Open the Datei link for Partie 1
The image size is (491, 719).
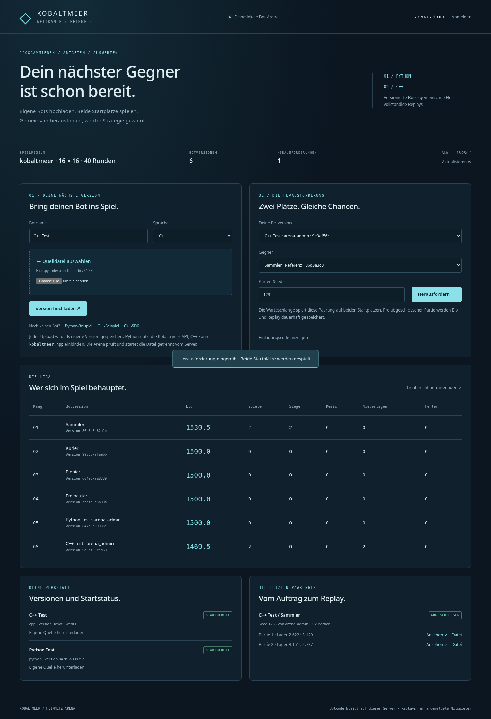(457, 635)
